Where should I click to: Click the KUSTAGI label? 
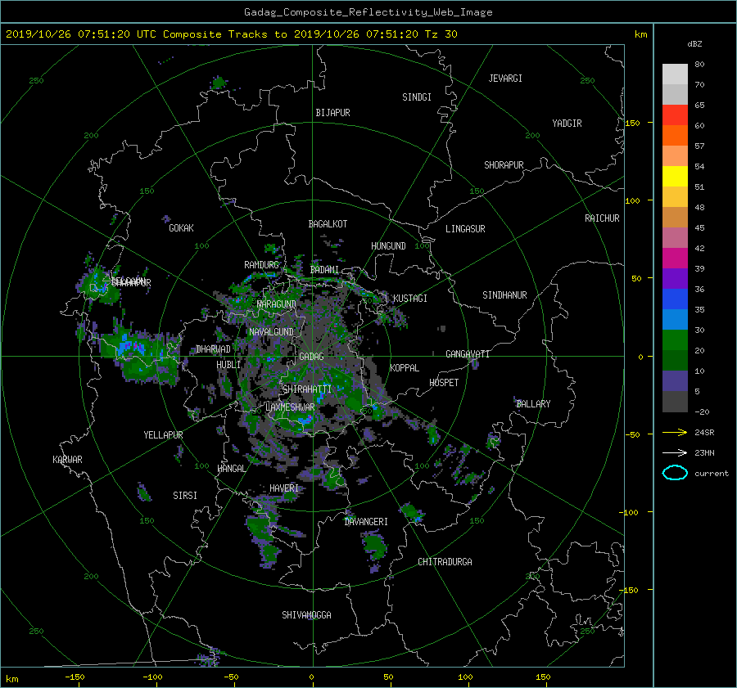click(410, 299)
